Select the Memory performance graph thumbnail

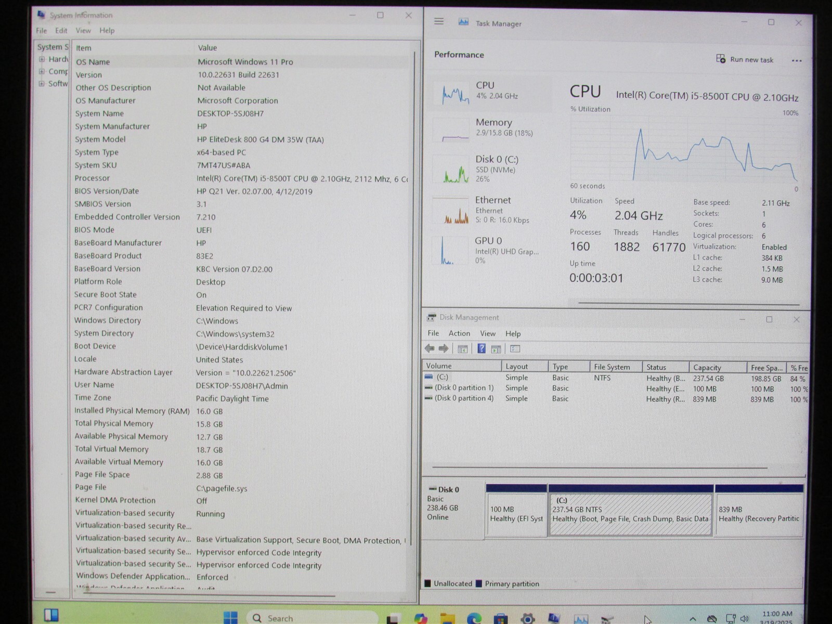click(450, 130)
